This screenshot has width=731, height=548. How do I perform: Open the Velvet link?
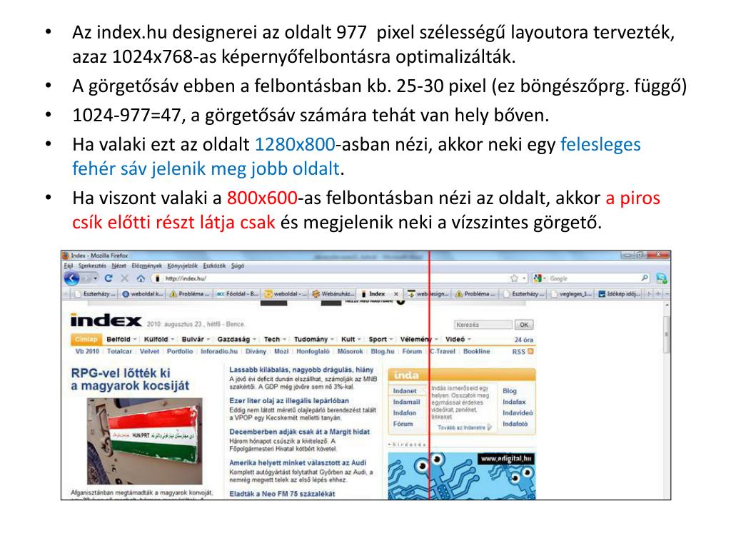pos(149,351)
